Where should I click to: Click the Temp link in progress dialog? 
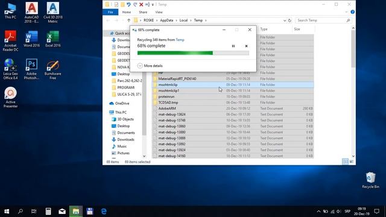point(180,40)
